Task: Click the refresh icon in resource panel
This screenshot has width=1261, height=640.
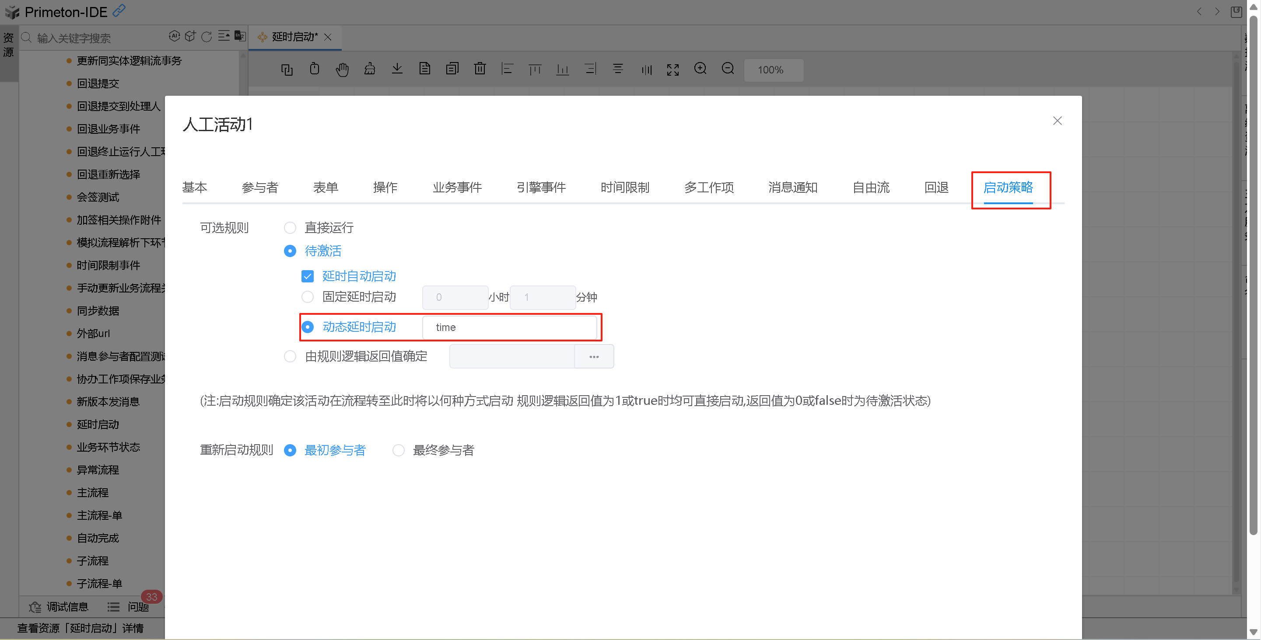Action: 207,37
